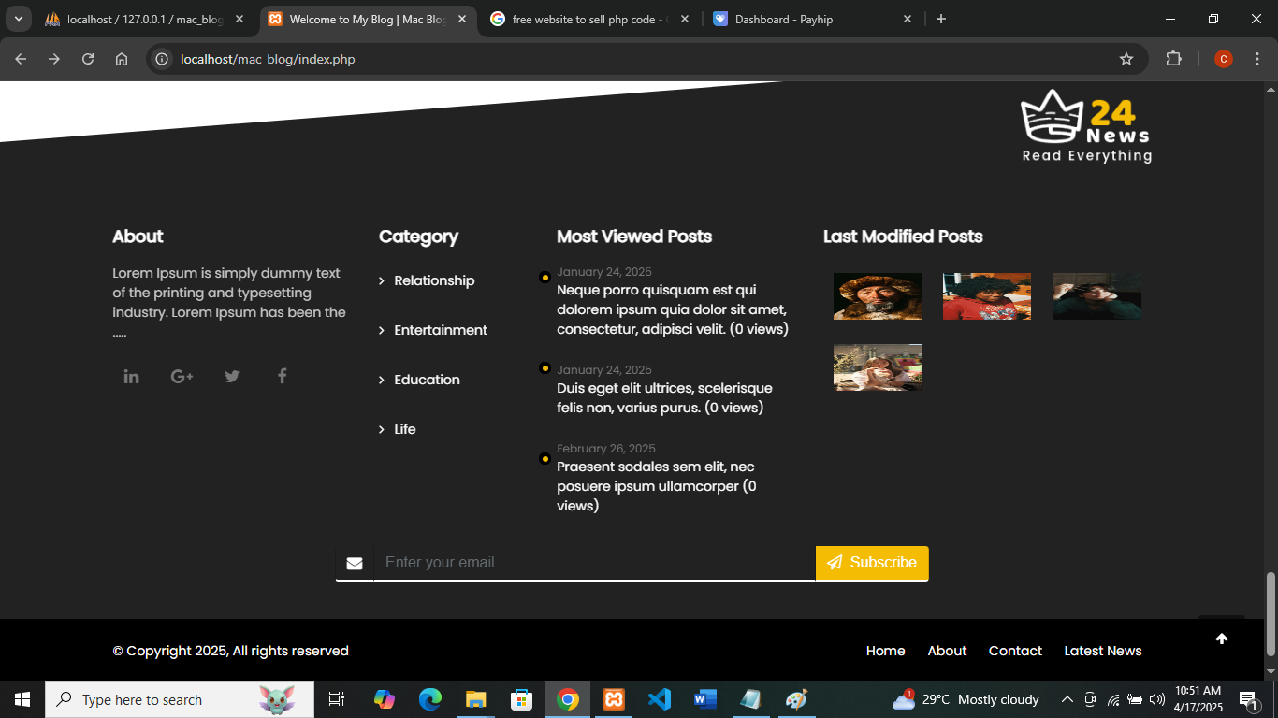Open the Windows Start menu
This screenshot has height=718, width=1278.
pyautogui.click(x=22, y=699)
